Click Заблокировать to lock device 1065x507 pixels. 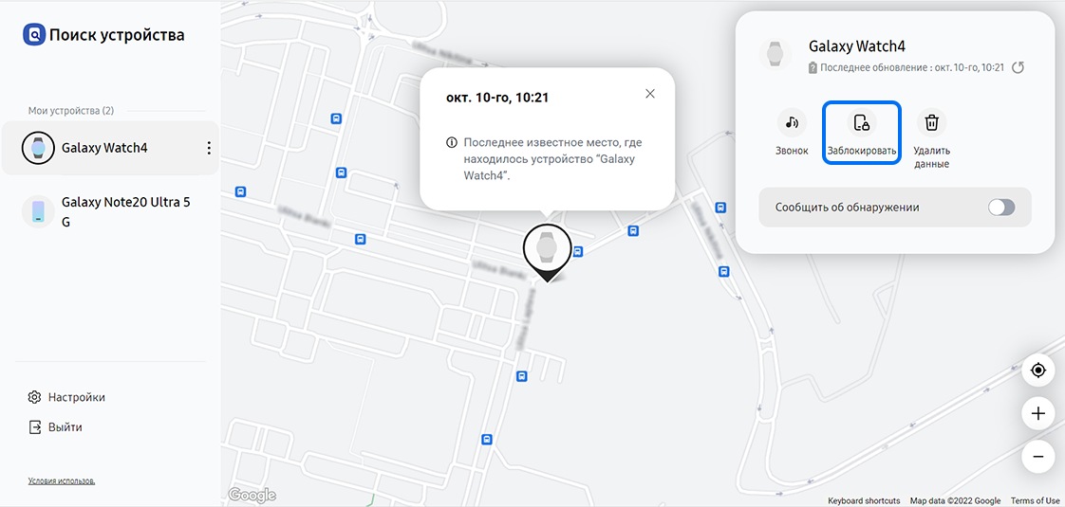pyautogui.click(x=861, y=132)
